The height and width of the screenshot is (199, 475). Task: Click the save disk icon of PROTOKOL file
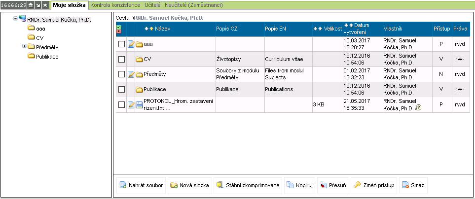click(x=139, y=104)
